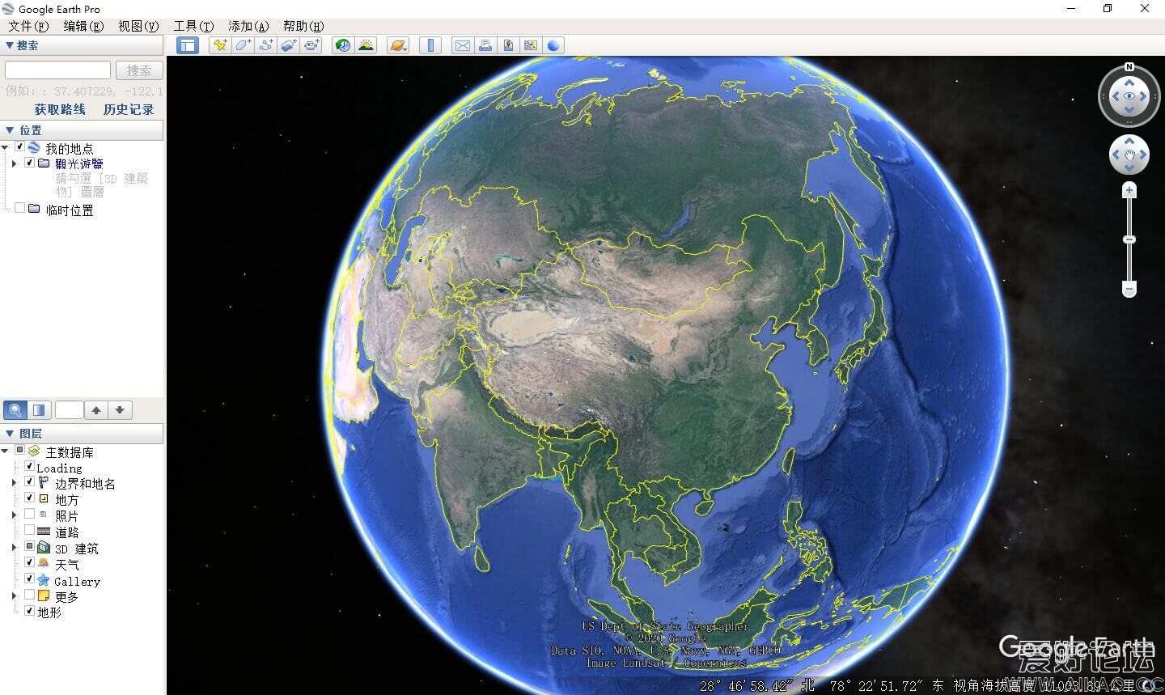Email the view with envelope icon
The image size is (1165, 695).
(463, 45)
